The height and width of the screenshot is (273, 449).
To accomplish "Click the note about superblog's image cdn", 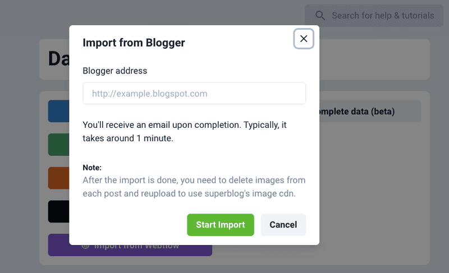I will (194, 187).
